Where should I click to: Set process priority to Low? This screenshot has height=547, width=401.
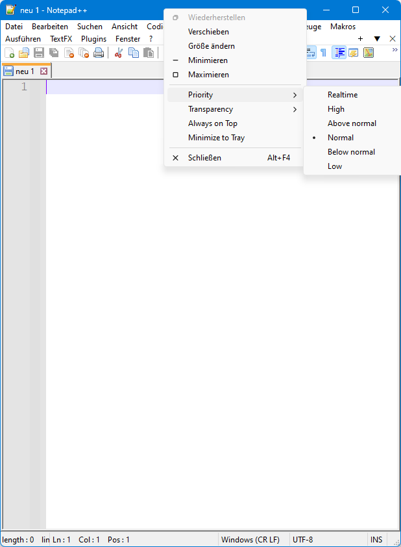pos(353,166)
